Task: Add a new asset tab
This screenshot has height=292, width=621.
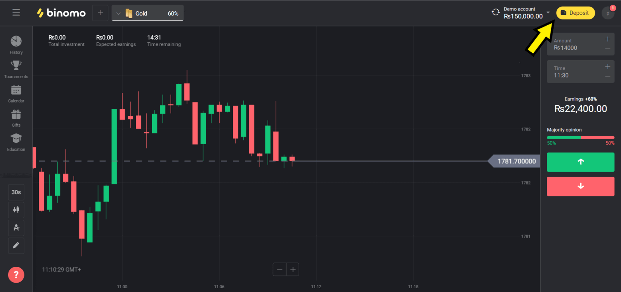Action: click(100, 13)
